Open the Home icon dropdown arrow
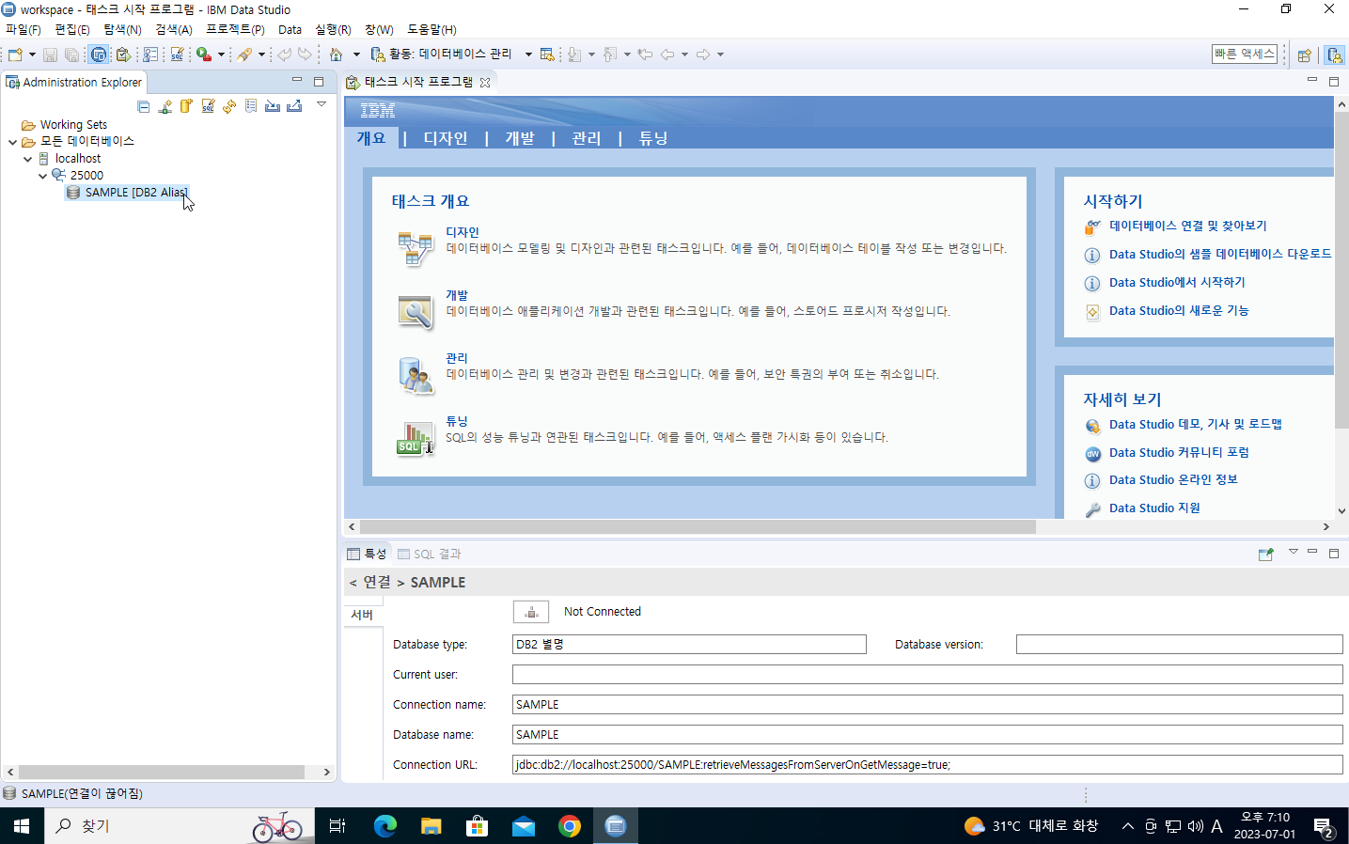 (356, 55)
